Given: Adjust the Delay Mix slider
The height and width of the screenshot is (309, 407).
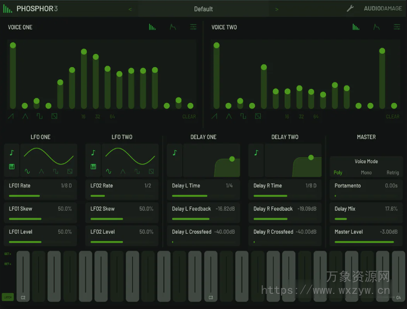Looking at the screenshot, I should [366, 219].
